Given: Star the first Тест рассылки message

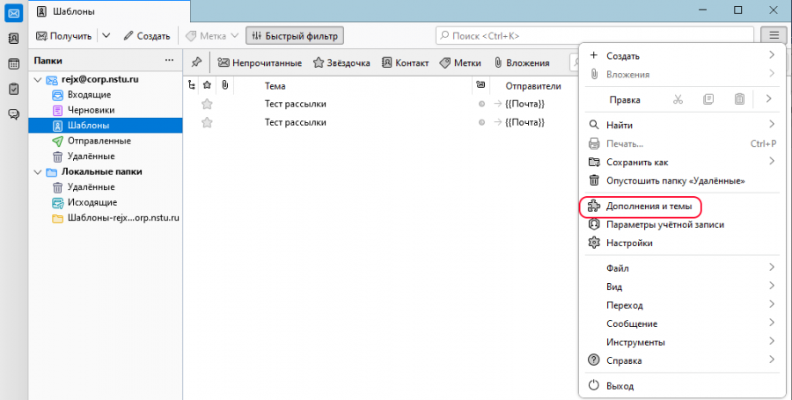Looking at the screenshot, I should tap(207, 104).
